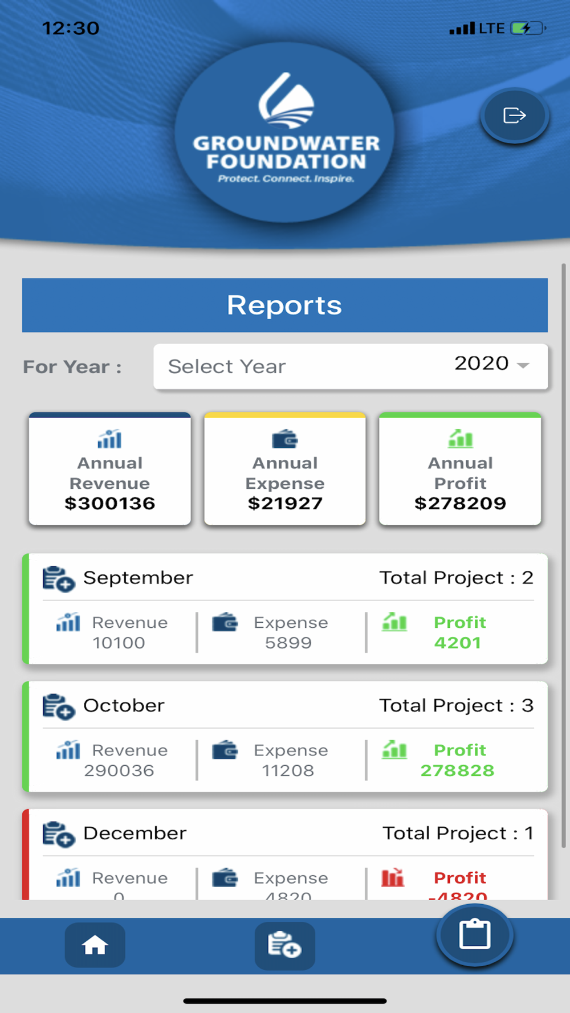Tap the Annual Revenue bar chart icon

109,439
